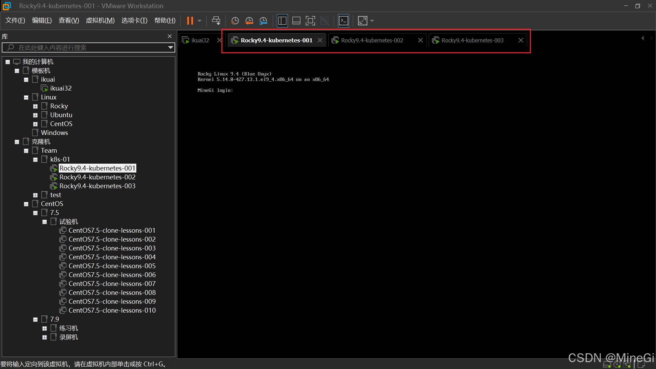Take a snapshot of the VM
The width and height of the screenshot is (656, 369).
click(235, 21)
